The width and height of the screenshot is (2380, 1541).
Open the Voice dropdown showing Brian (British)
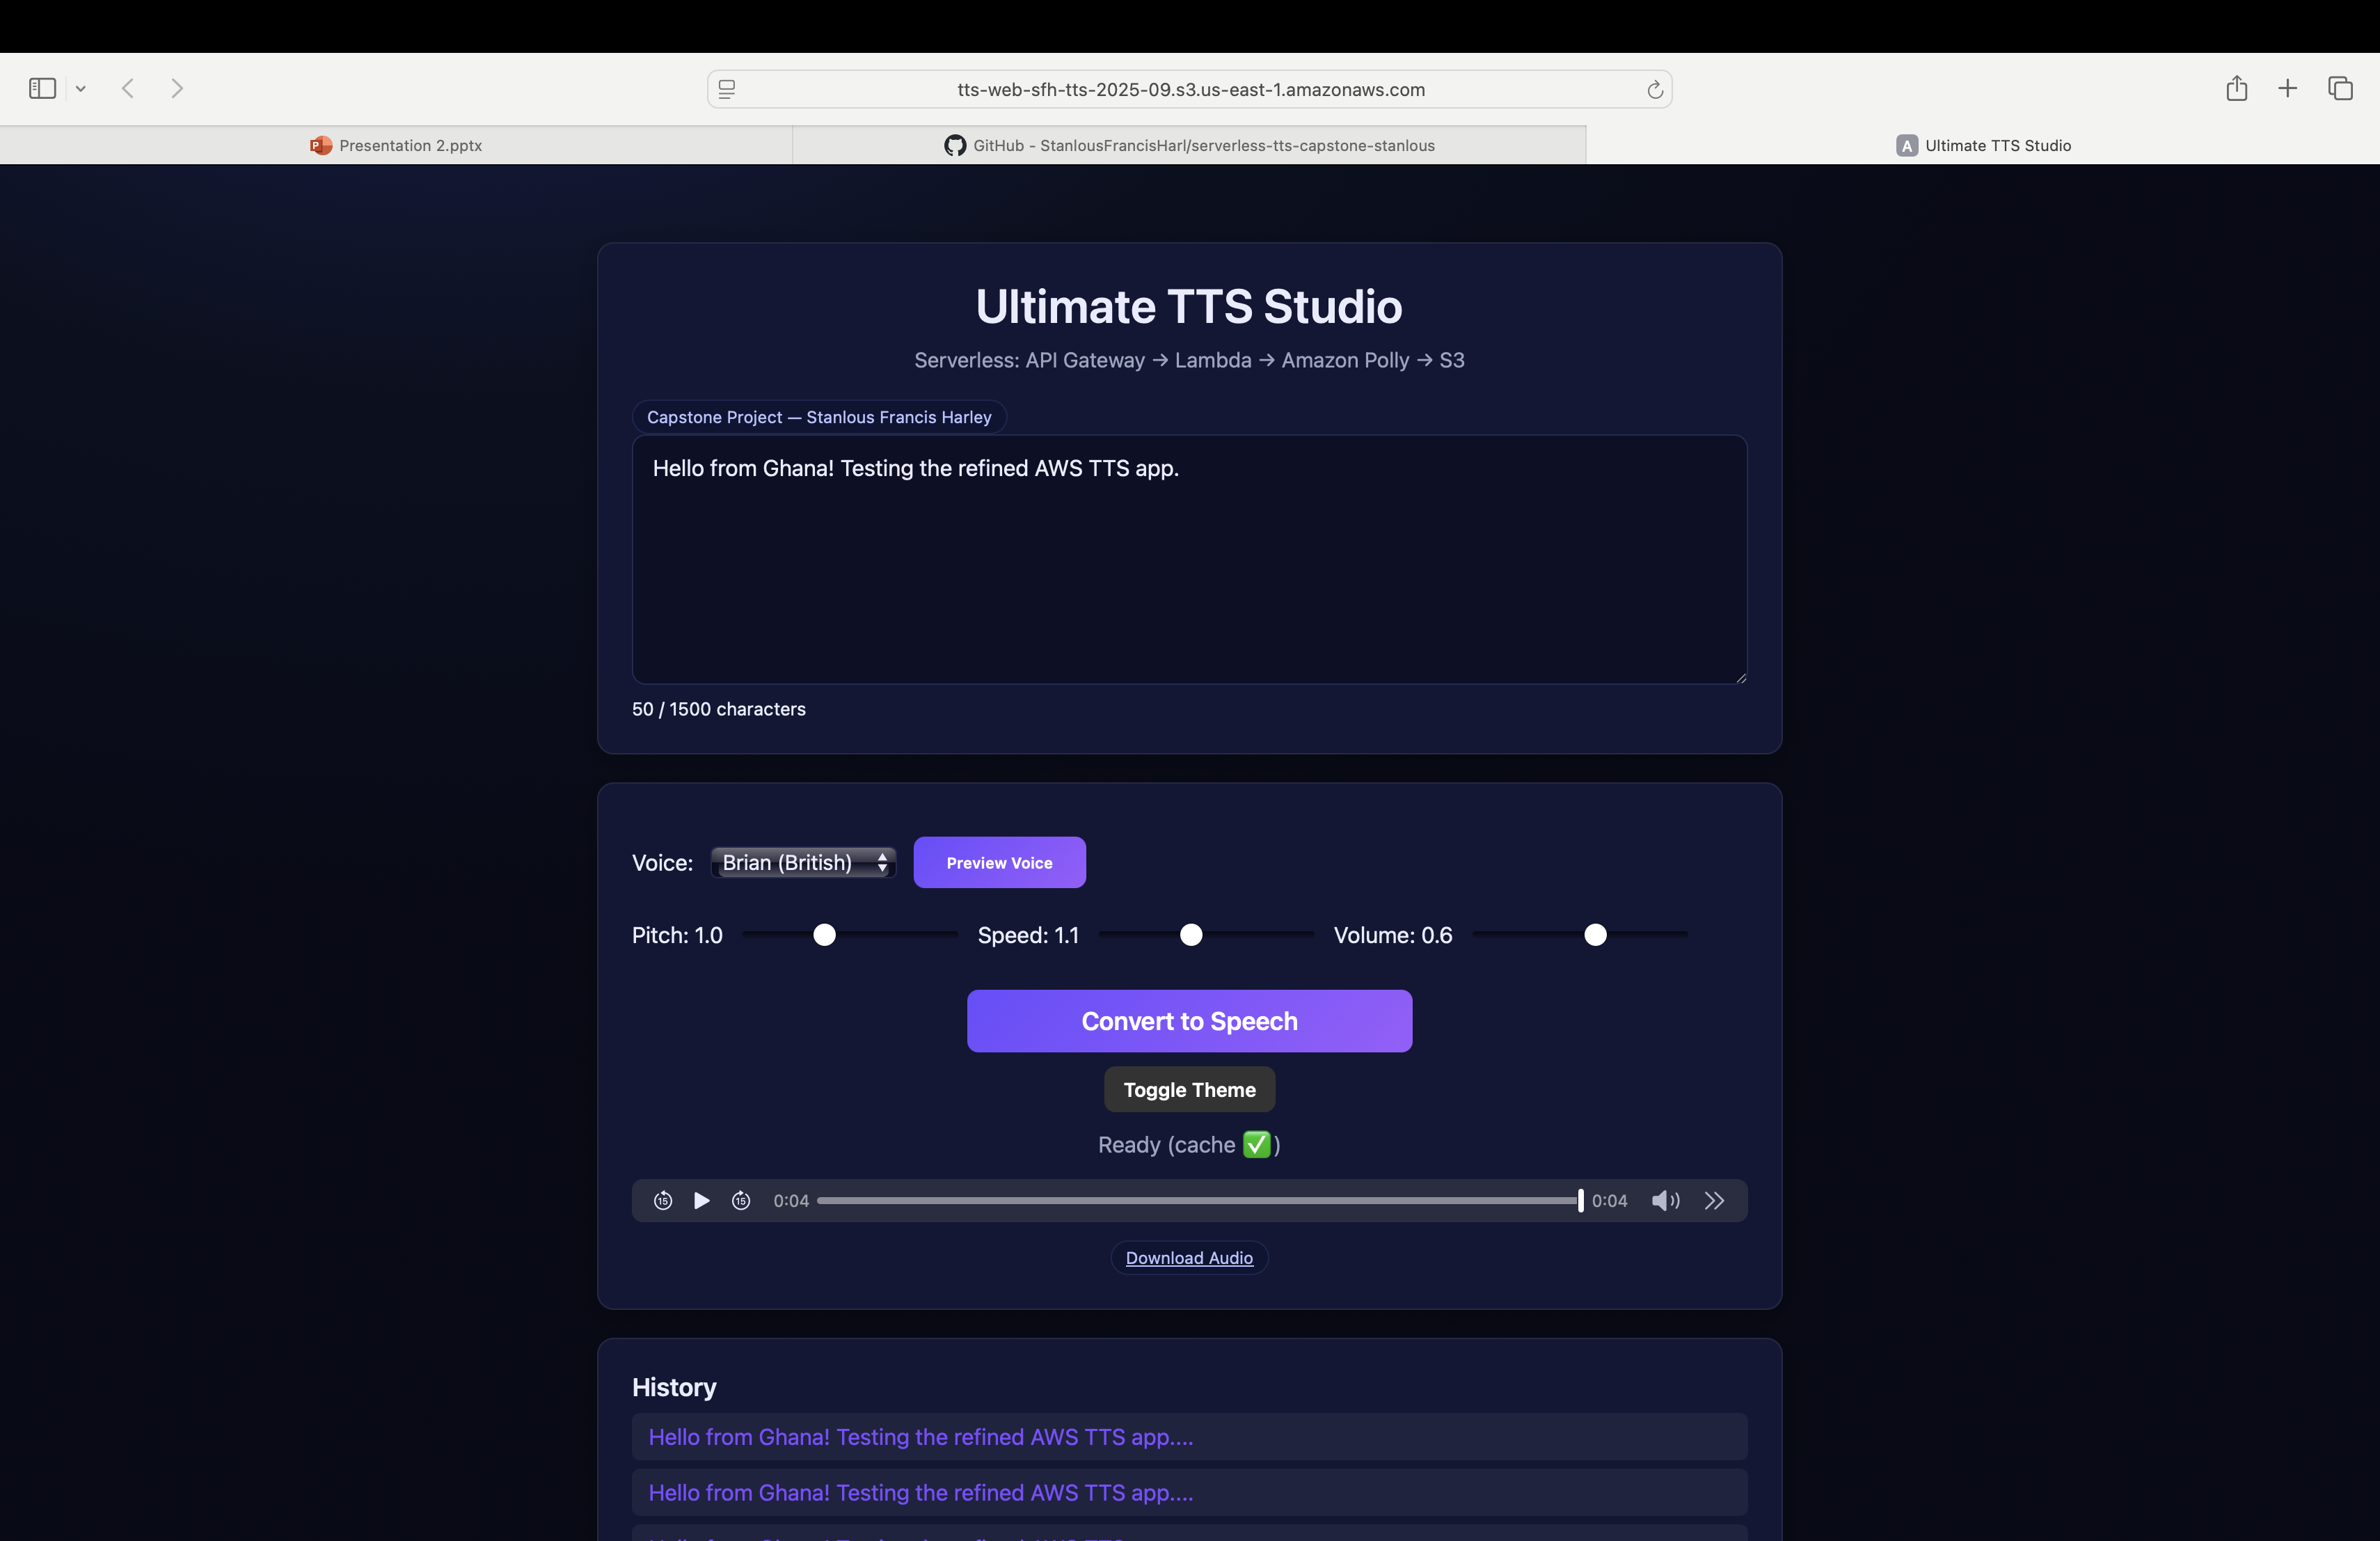(x=803, y=862)
